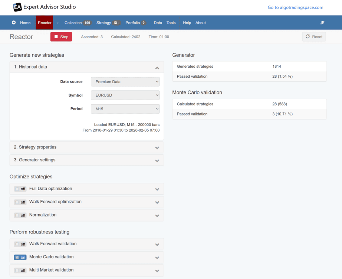
Task: Open the Data source dropdown
Action: point(125,82)
